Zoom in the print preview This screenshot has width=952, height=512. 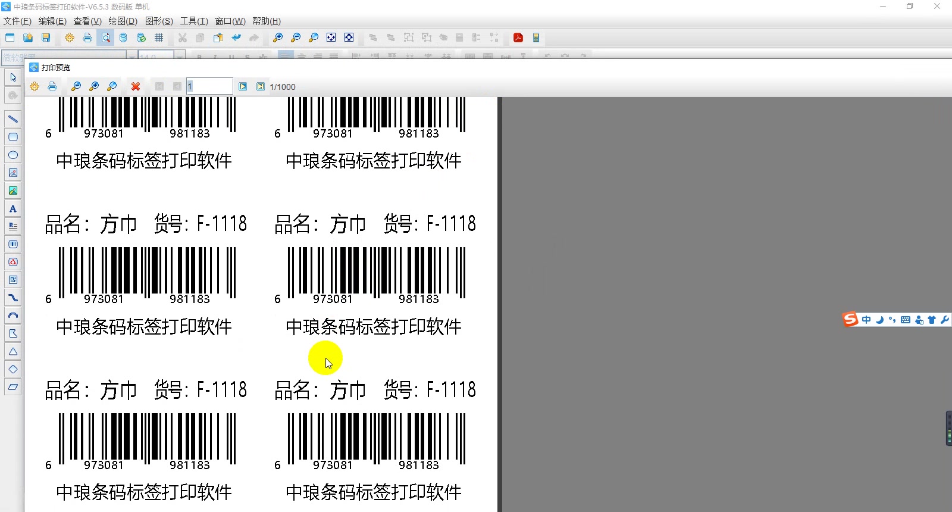click(94, 86)
